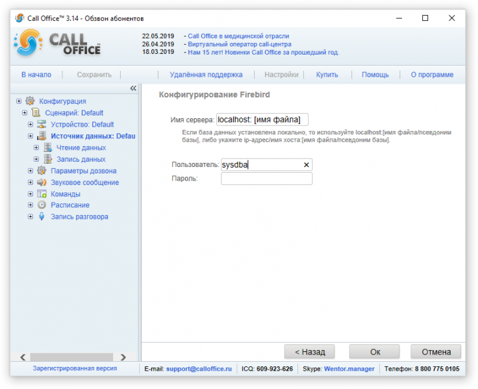The height and width of the screenshot is (389, 478).
Task: Click ICQ number 609-923-626
Action: [x=275, y=369]
